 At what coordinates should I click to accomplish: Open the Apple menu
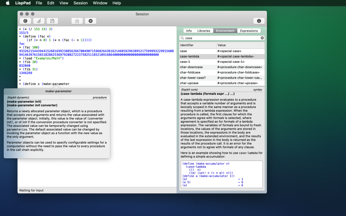[8, 3]
